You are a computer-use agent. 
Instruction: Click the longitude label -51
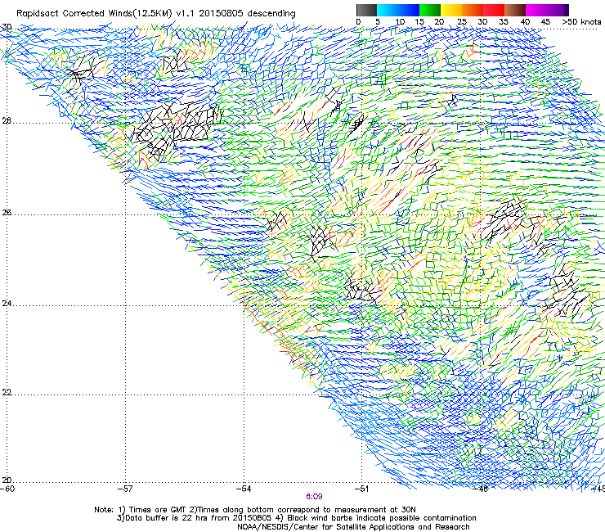click(x=362, y=489)
